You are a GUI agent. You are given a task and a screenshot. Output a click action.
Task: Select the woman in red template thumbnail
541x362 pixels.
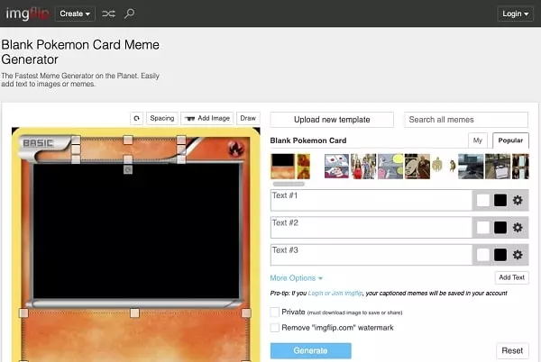pos(363,167)
